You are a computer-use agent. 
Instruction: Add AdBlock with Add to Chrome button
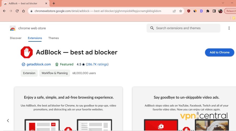(x=219, y=52)
